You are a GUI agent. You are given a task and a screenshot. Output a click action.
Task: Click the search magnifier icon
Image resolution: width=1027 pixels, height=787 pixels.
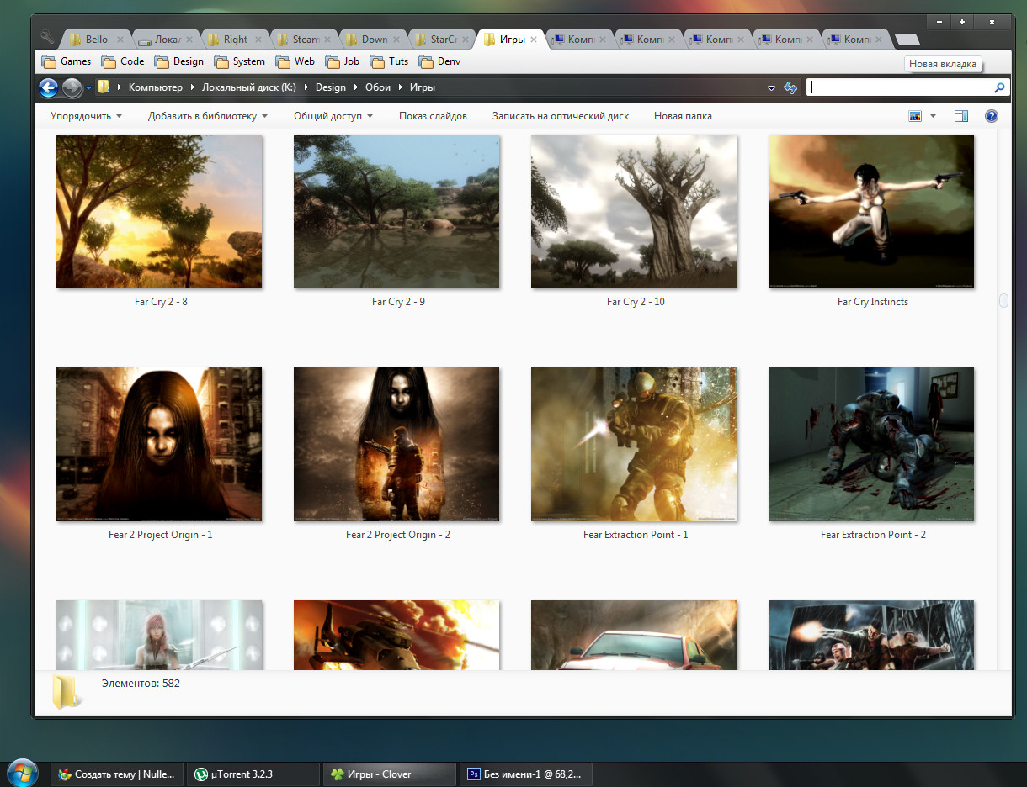[999, 87]
